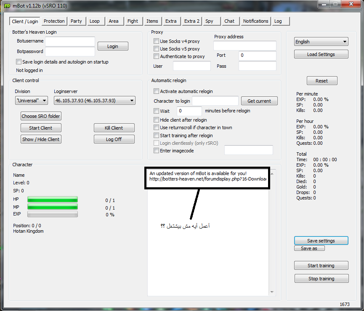
Task: Click the Load Settings button
Action: pyautogui.click(x=321, y=54)
